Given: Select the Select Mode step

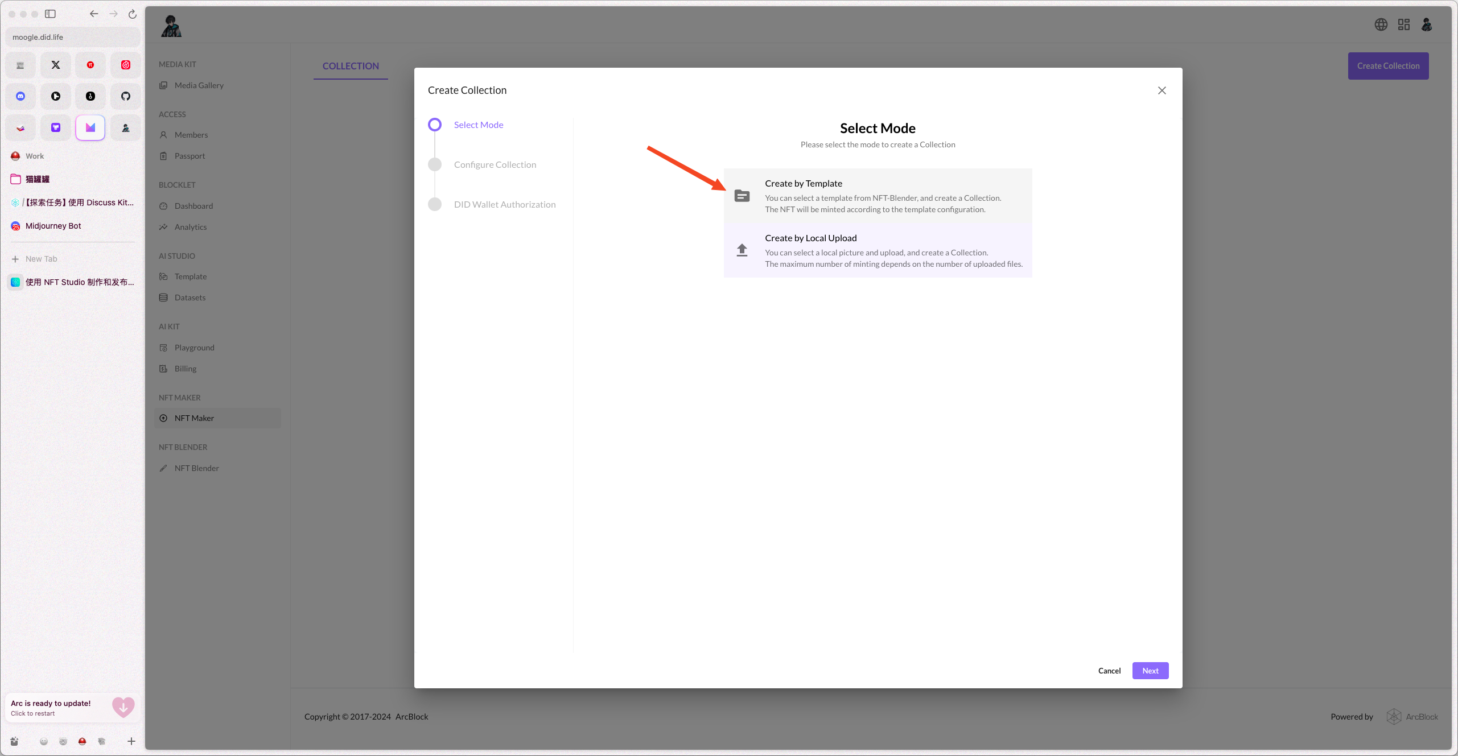Looking at the screenshot, I should coord(478,125).
